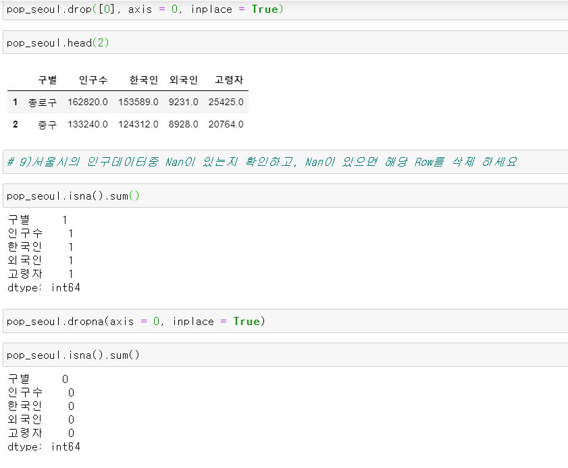Click row index 1 in the table
The image size is (568, 468).
tap(16, 102)
